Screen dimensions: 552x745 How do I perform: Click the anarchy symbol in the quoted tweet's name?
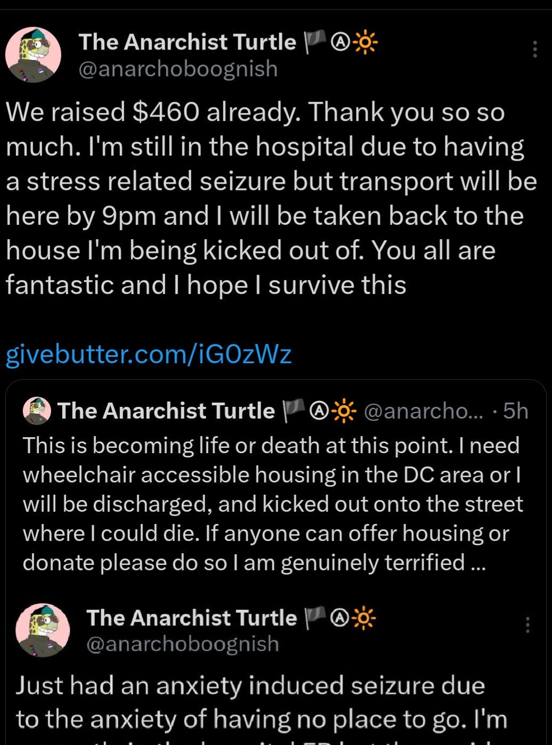tap(320, 411)
